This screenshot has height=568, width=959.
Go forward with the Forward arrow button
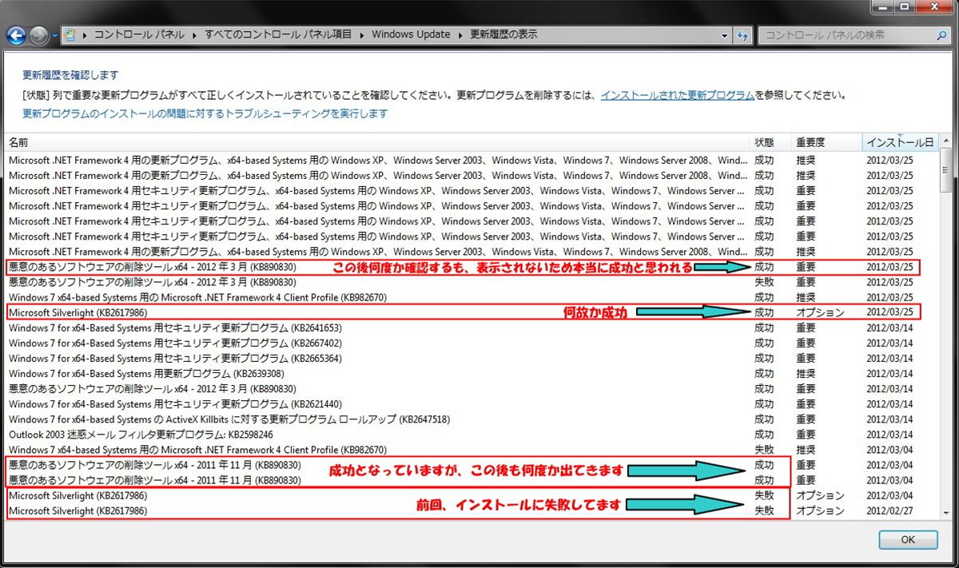(x=38, y=35)
